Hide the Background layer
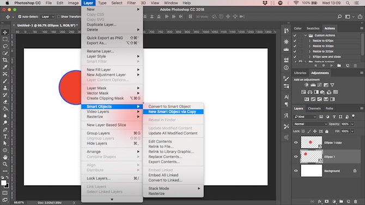365x205 pixels. (x=296, y=171)
